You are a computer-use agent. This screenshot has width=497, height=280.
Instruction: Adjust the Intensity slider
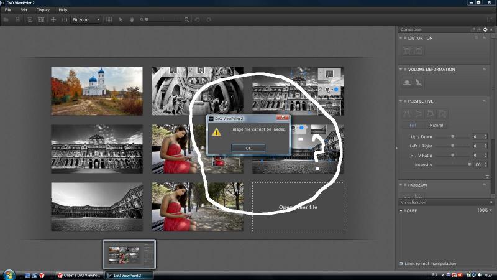pos(453,164)
